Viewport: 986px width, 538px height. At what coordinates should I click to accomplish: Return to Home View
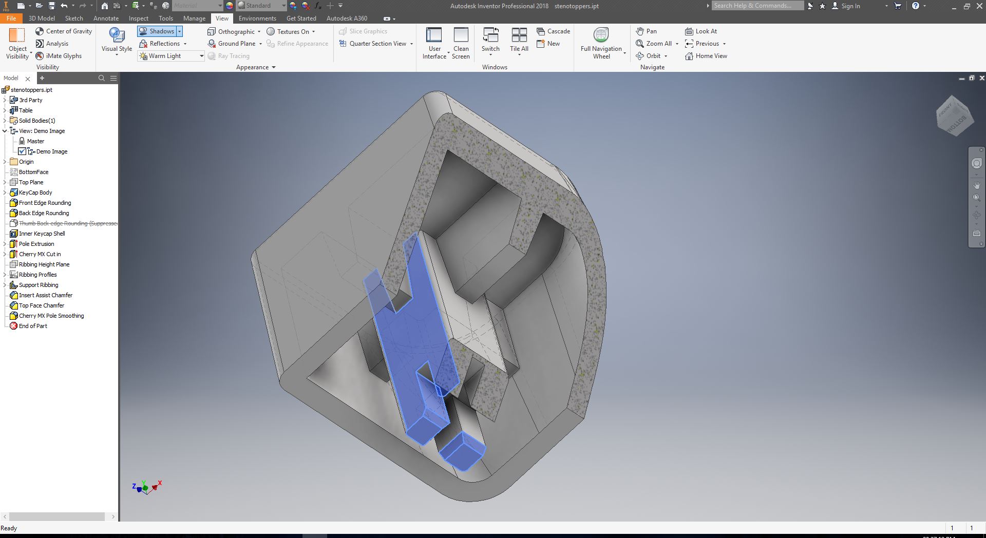click(x=706, y=56)
